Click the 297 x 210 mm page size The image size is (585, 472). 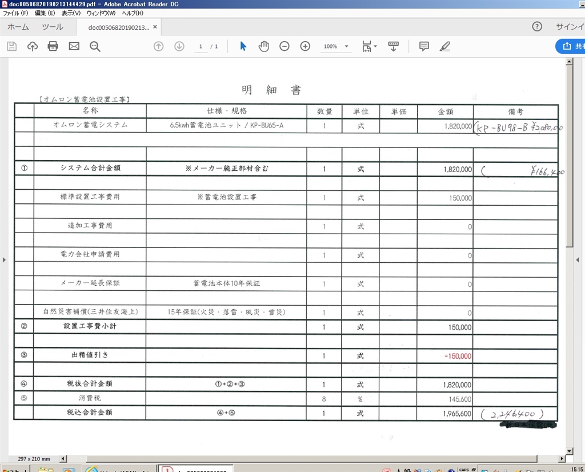click(x=34, y=458)
